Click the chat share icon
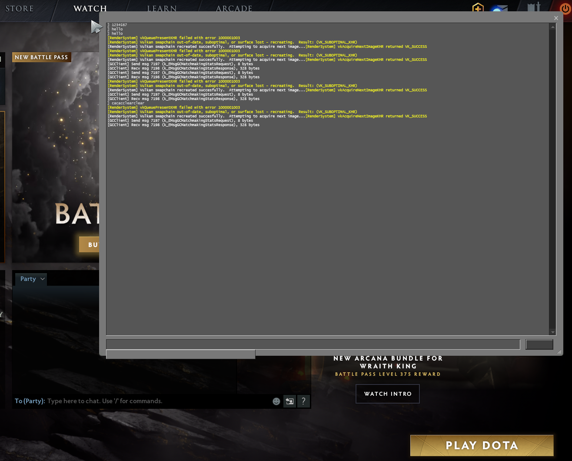Screen dimensions: 572x461 click(x=289, y=401)
